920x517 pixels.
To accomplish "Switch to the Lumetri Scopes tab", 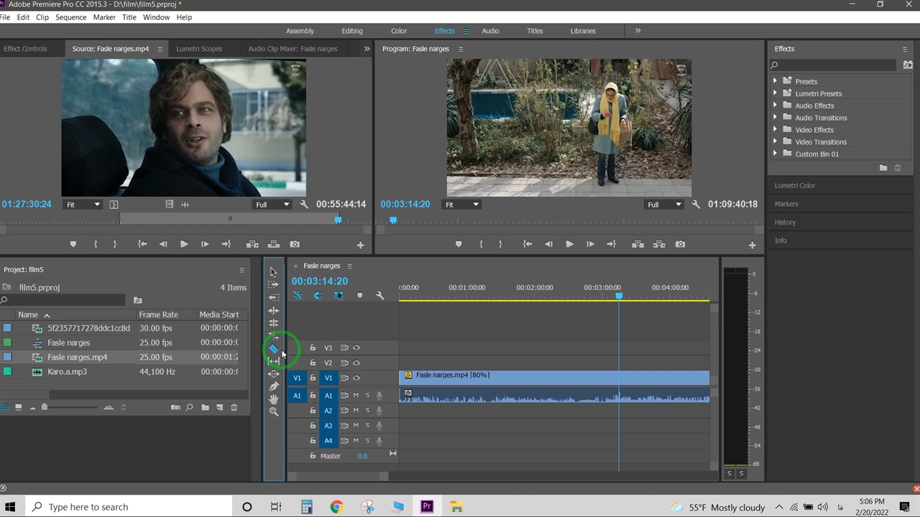I will coord(199,49).
